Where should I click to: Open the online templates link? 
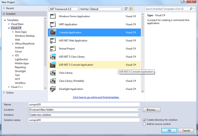click(96, 97)
